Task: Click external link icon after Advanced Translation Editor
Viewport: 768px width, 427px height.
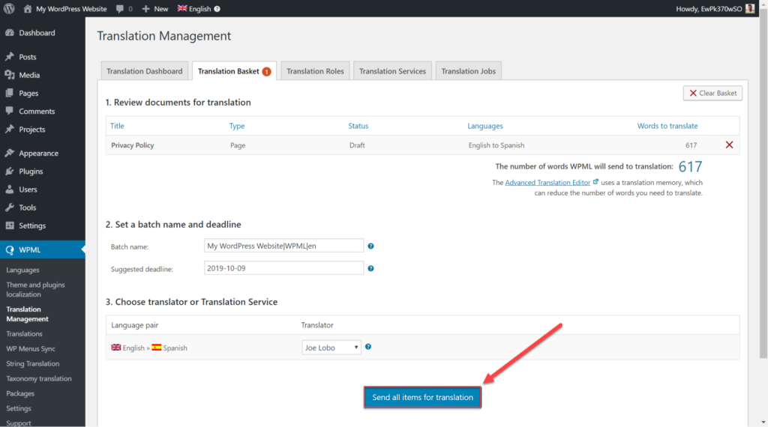Action: pos(595,182)
